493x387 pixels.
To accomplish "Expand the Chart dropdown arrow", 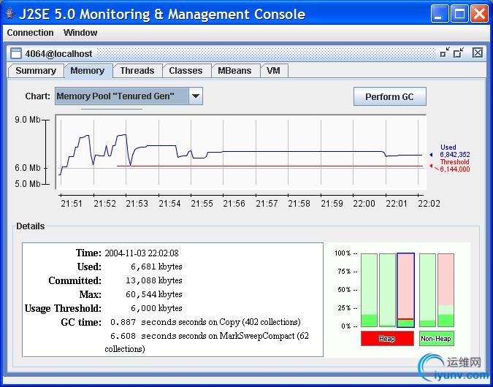I will pos(196,96).
